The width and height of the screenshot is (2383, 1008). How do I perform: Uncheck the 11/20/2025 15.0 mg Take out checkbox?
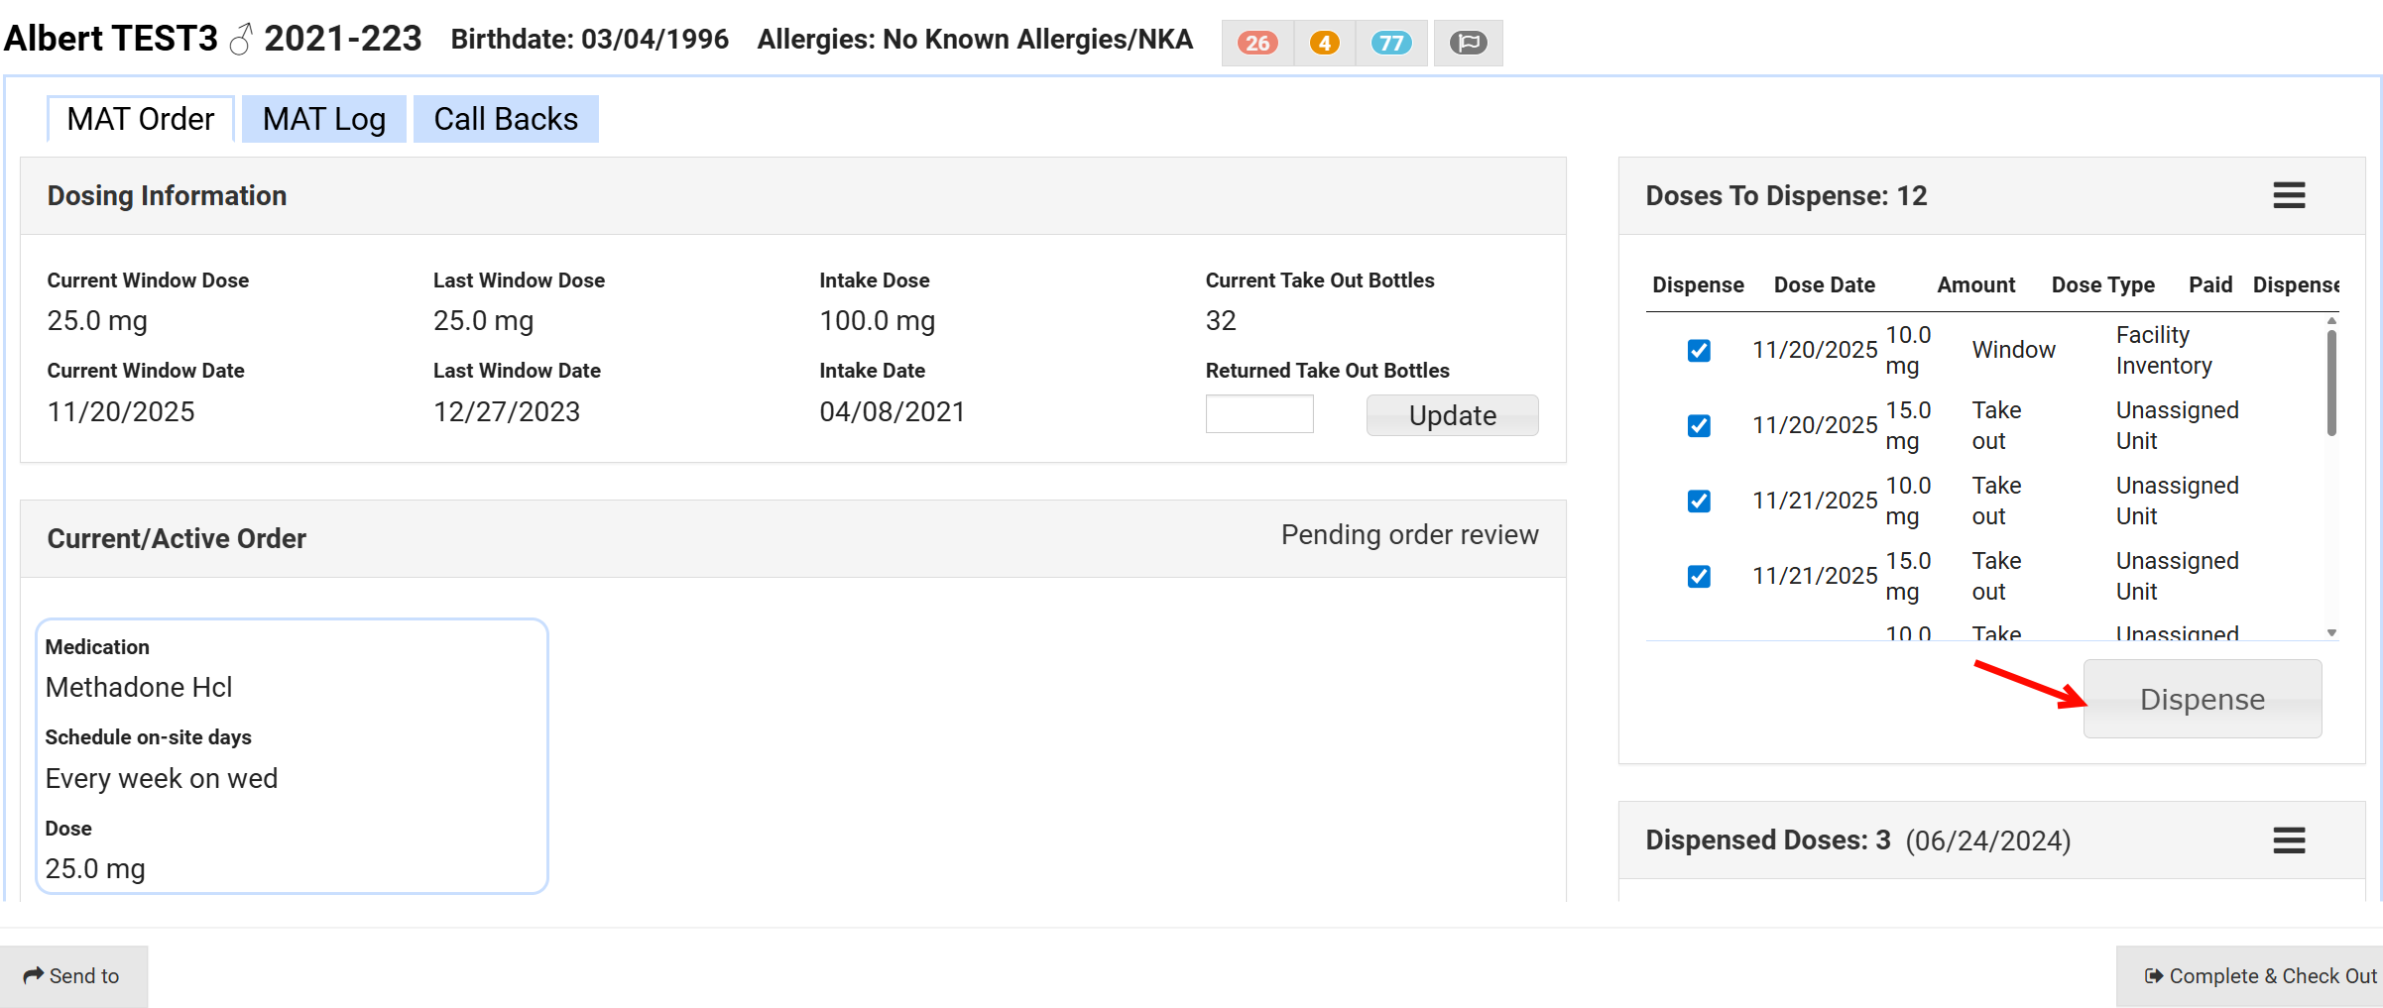(x=1699, y=426)
